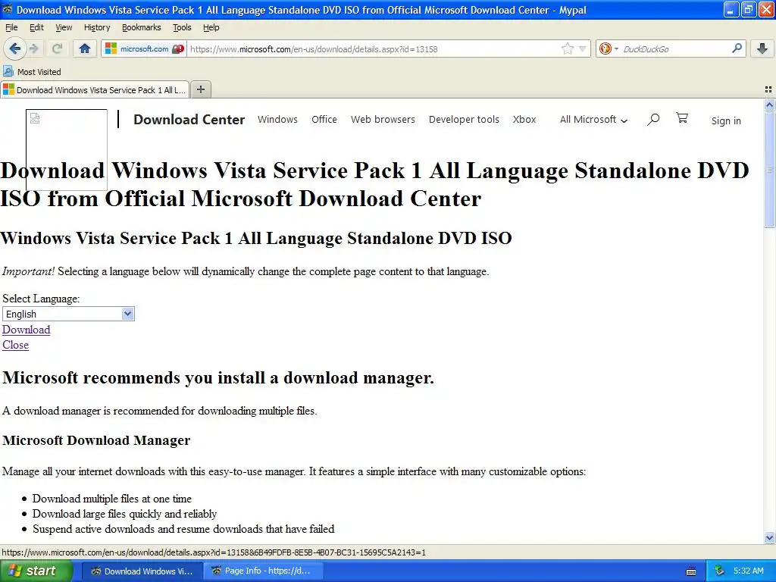Image resolution: width=776 pixels, height=582 pixels.
Task: Open the Windows navigation link
Action: click(x=277, y=119)
